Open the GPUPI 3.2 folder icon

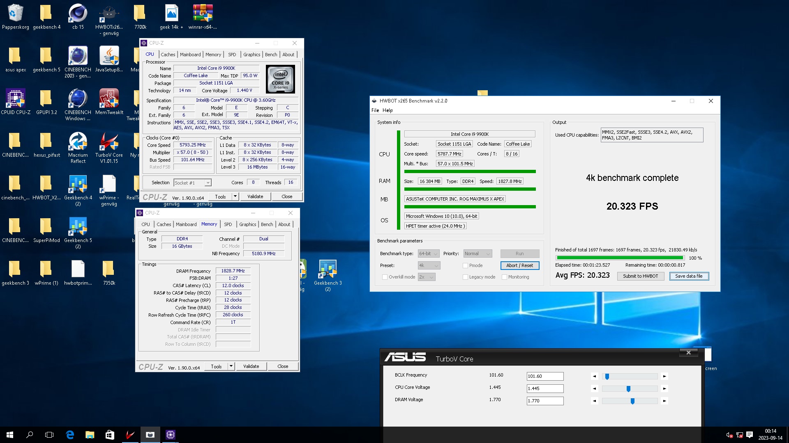click(46, 102)
